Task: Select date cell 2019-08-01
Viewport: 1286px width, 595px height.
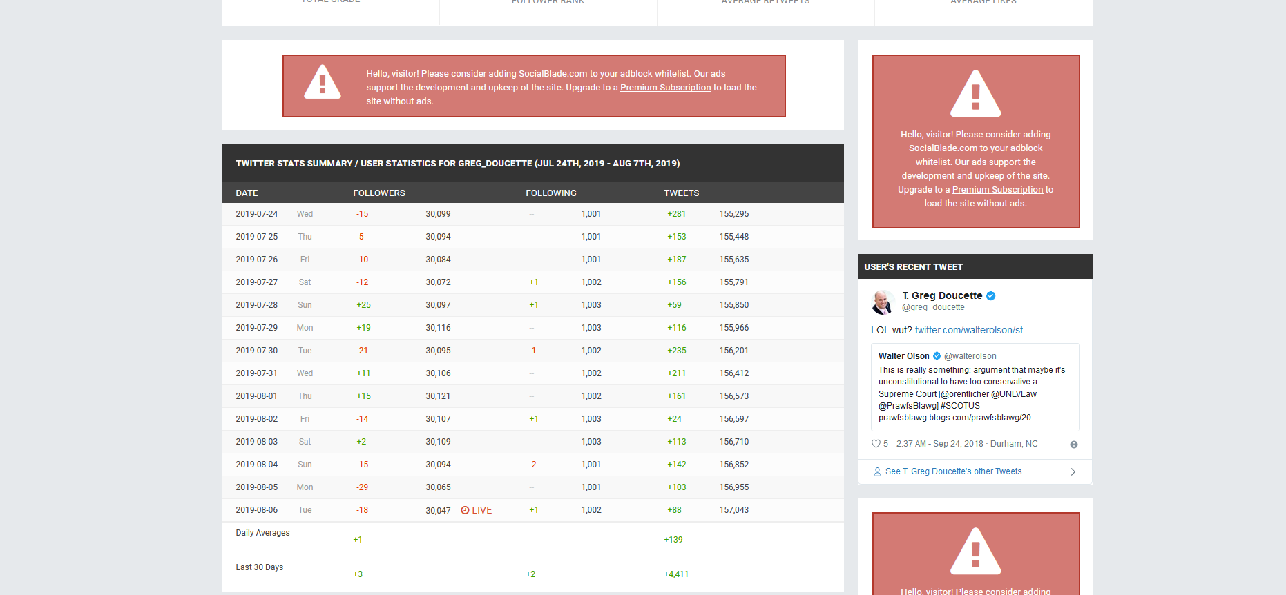Action: point(257,396)
